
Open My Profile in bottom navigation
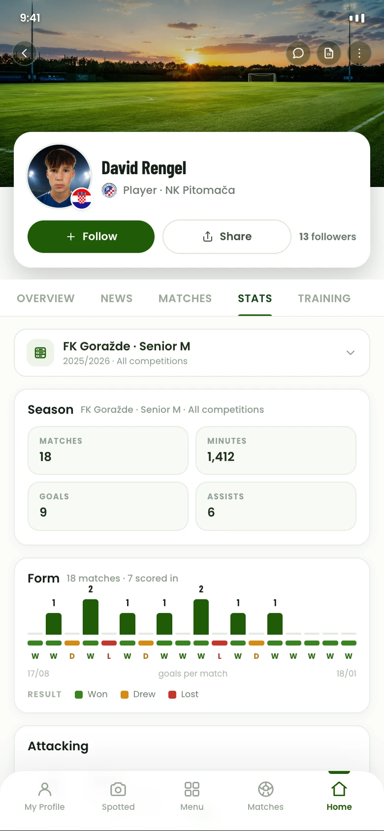coord(45,796)
